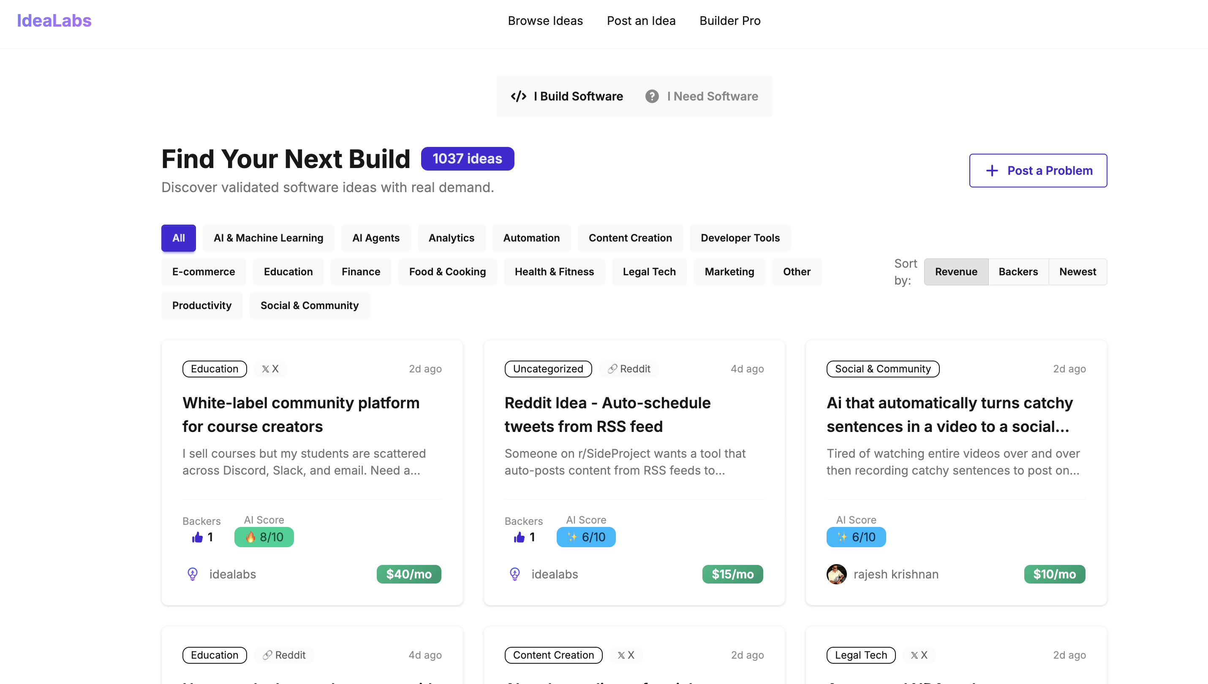
Task: Click the question mark icon for I Need Software
Action: 652,96
